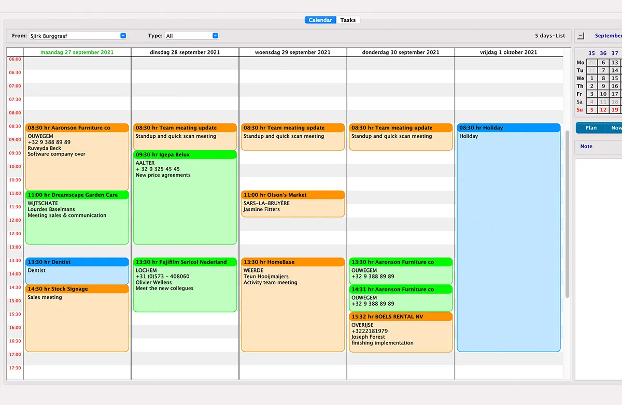
Task: Select the maandag 27 september 2021 header
Action: point(77,52)
